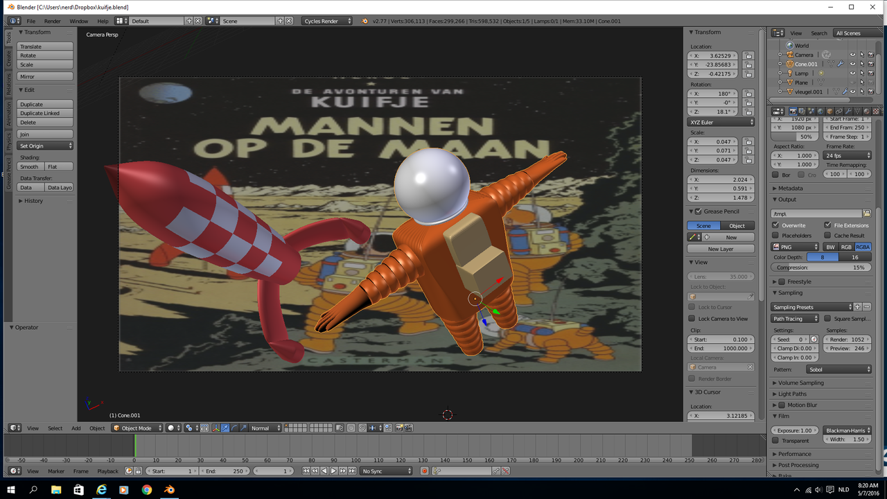Select the translate manipulator arrow icon
The width and height of the screenshot is (887, 499).
click(x=225, y=428)
